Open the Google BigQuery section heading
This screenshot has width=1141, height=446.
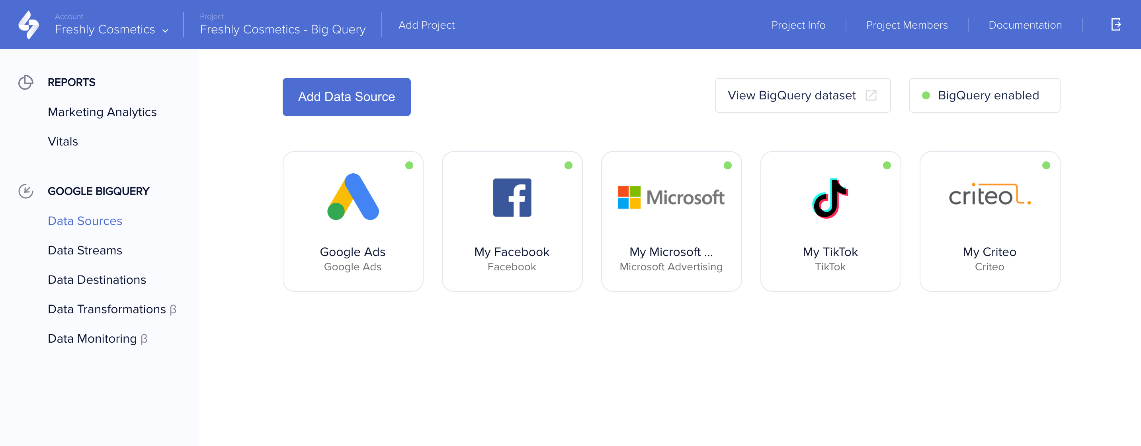pyautogui.click(x=98, y=191)
